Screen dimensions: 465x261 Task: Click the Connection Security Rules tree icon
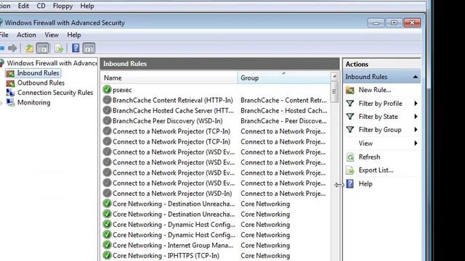pos(10,93)
